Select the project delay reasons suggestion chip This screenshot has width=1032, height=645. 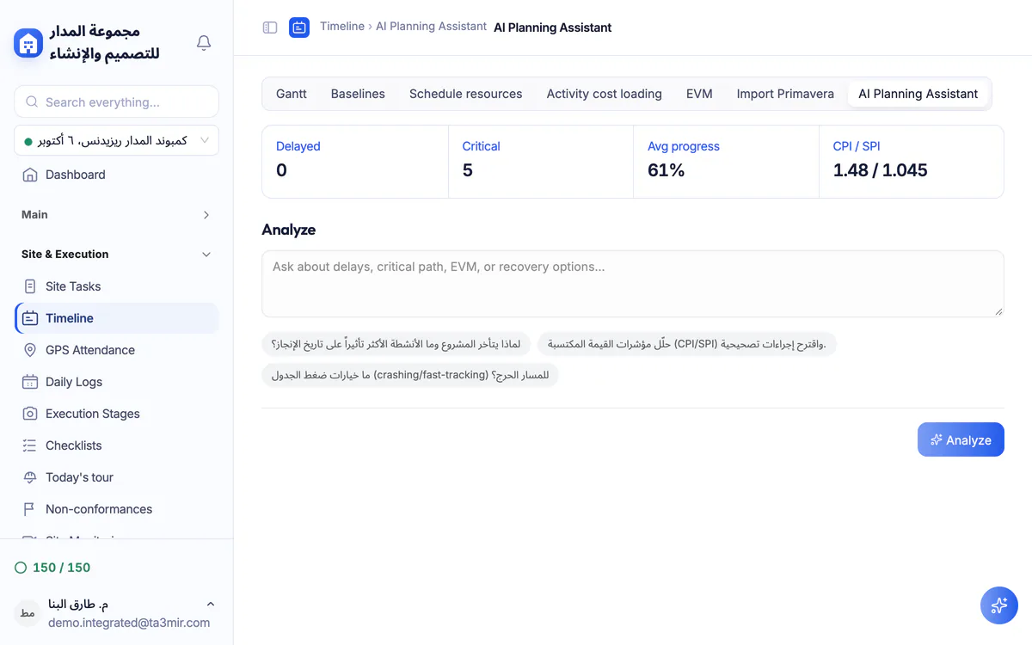point(396,344)
